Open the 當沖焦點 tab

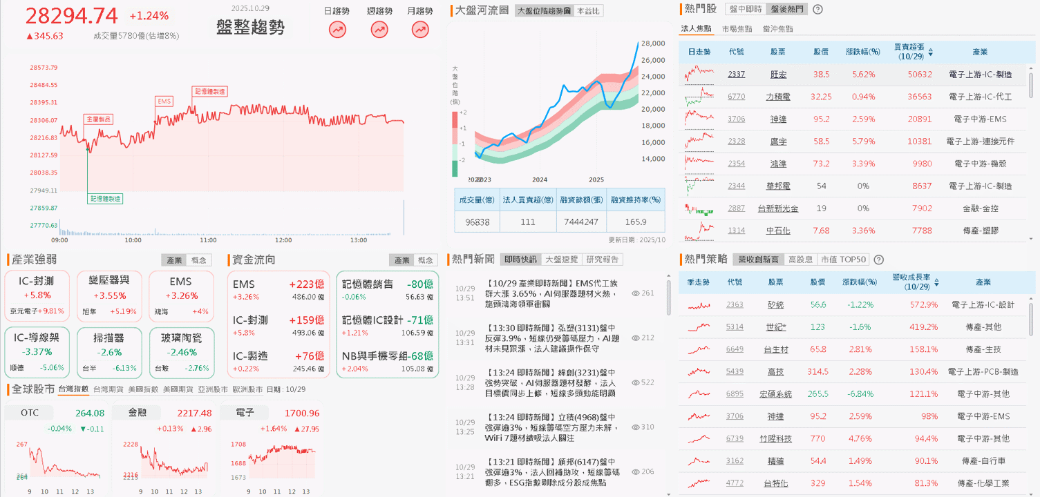(x=777, y=29)
